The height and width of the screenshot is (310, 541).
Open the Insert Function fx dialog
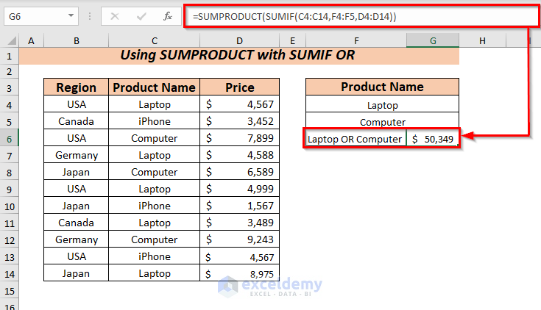click(167, 15)
